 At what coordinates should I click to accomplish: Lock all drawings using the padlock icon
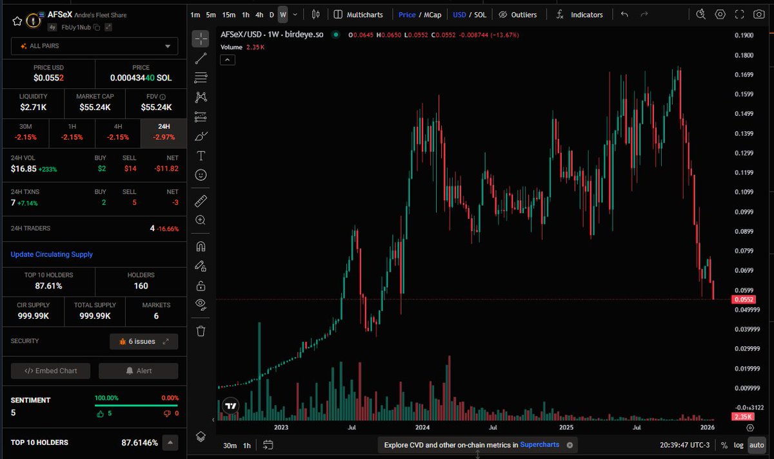point(201,285)
